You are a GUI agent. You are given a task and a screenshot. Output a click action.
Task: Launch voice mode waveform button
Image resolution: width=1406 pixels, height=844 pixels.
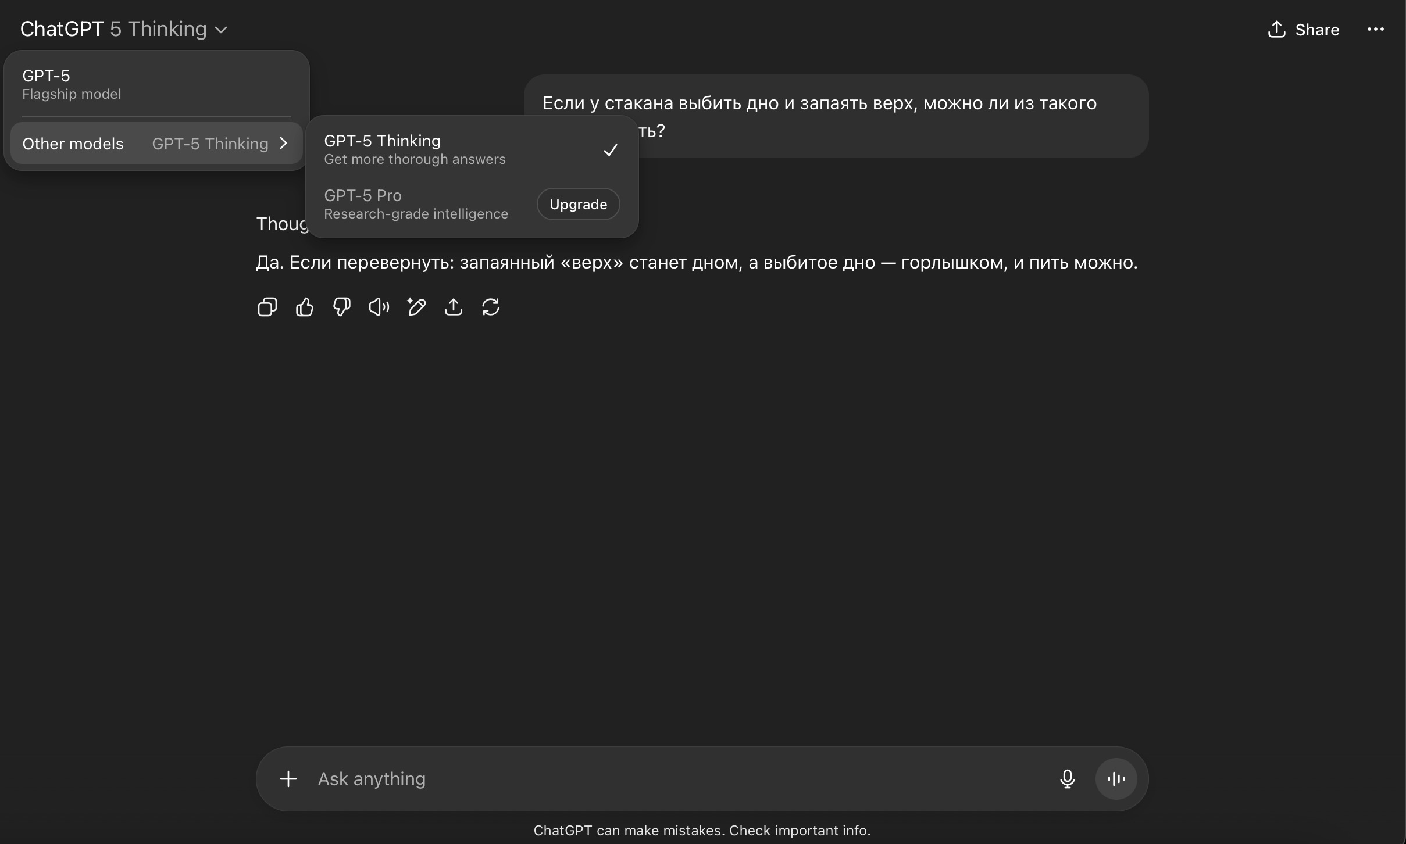[1116, 779]
